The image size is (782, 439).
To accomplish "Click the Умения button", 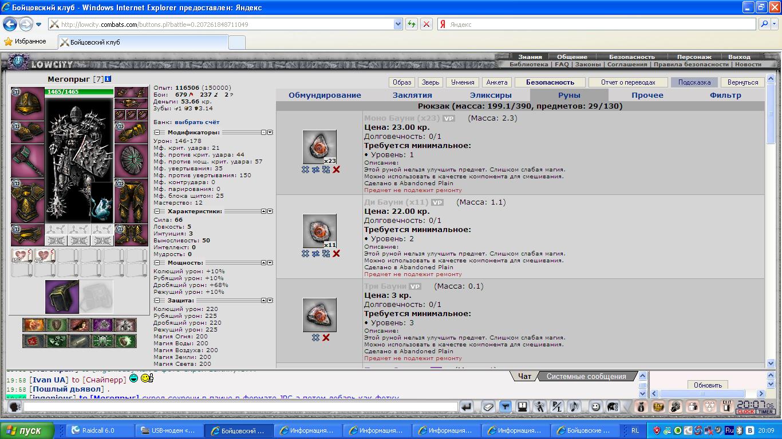I will click(x=461, y=82).
